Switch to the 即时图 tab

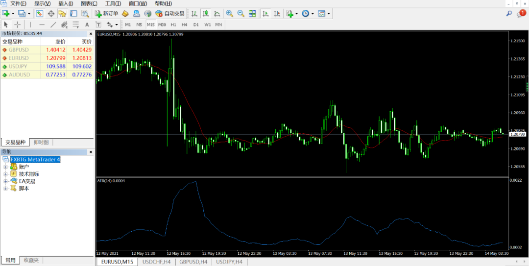(41, 143)
